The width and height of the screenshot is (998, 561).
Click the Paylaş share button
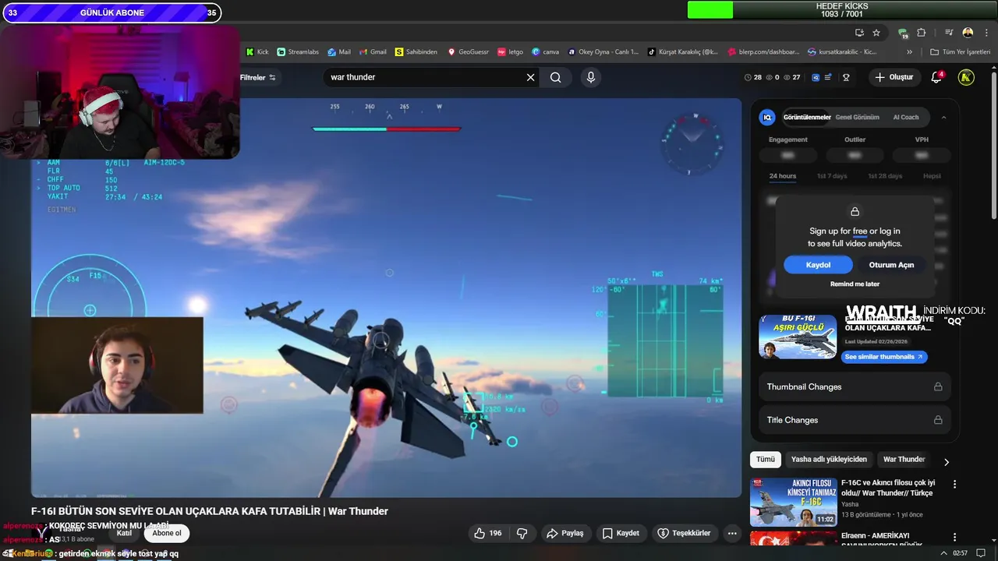pyautogui.click(x=564, y=533)
